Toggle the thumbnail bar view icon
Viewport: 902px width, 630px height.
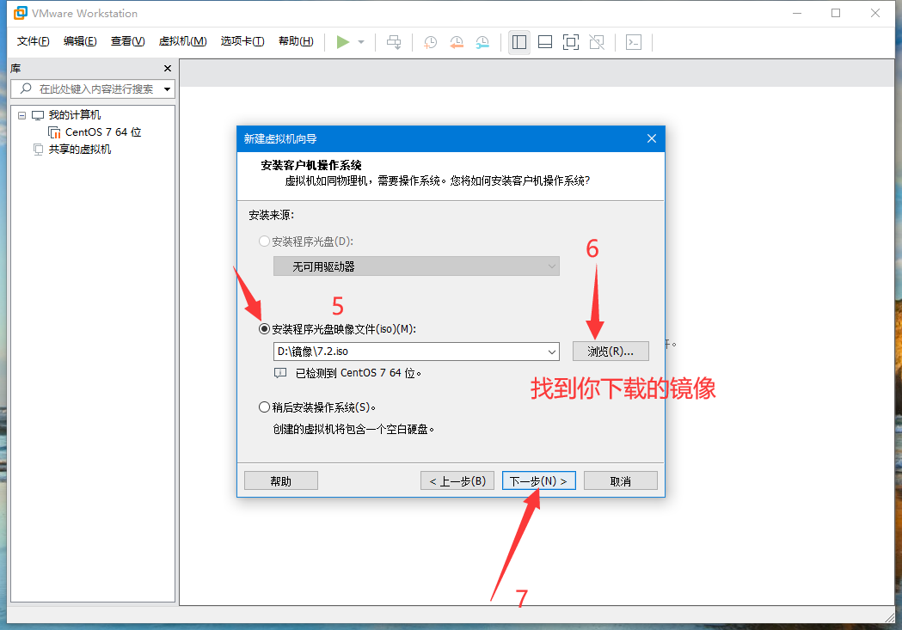click(545, 42)
